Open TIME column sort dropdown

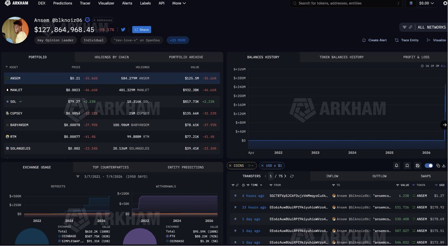[x=261, y=185]
